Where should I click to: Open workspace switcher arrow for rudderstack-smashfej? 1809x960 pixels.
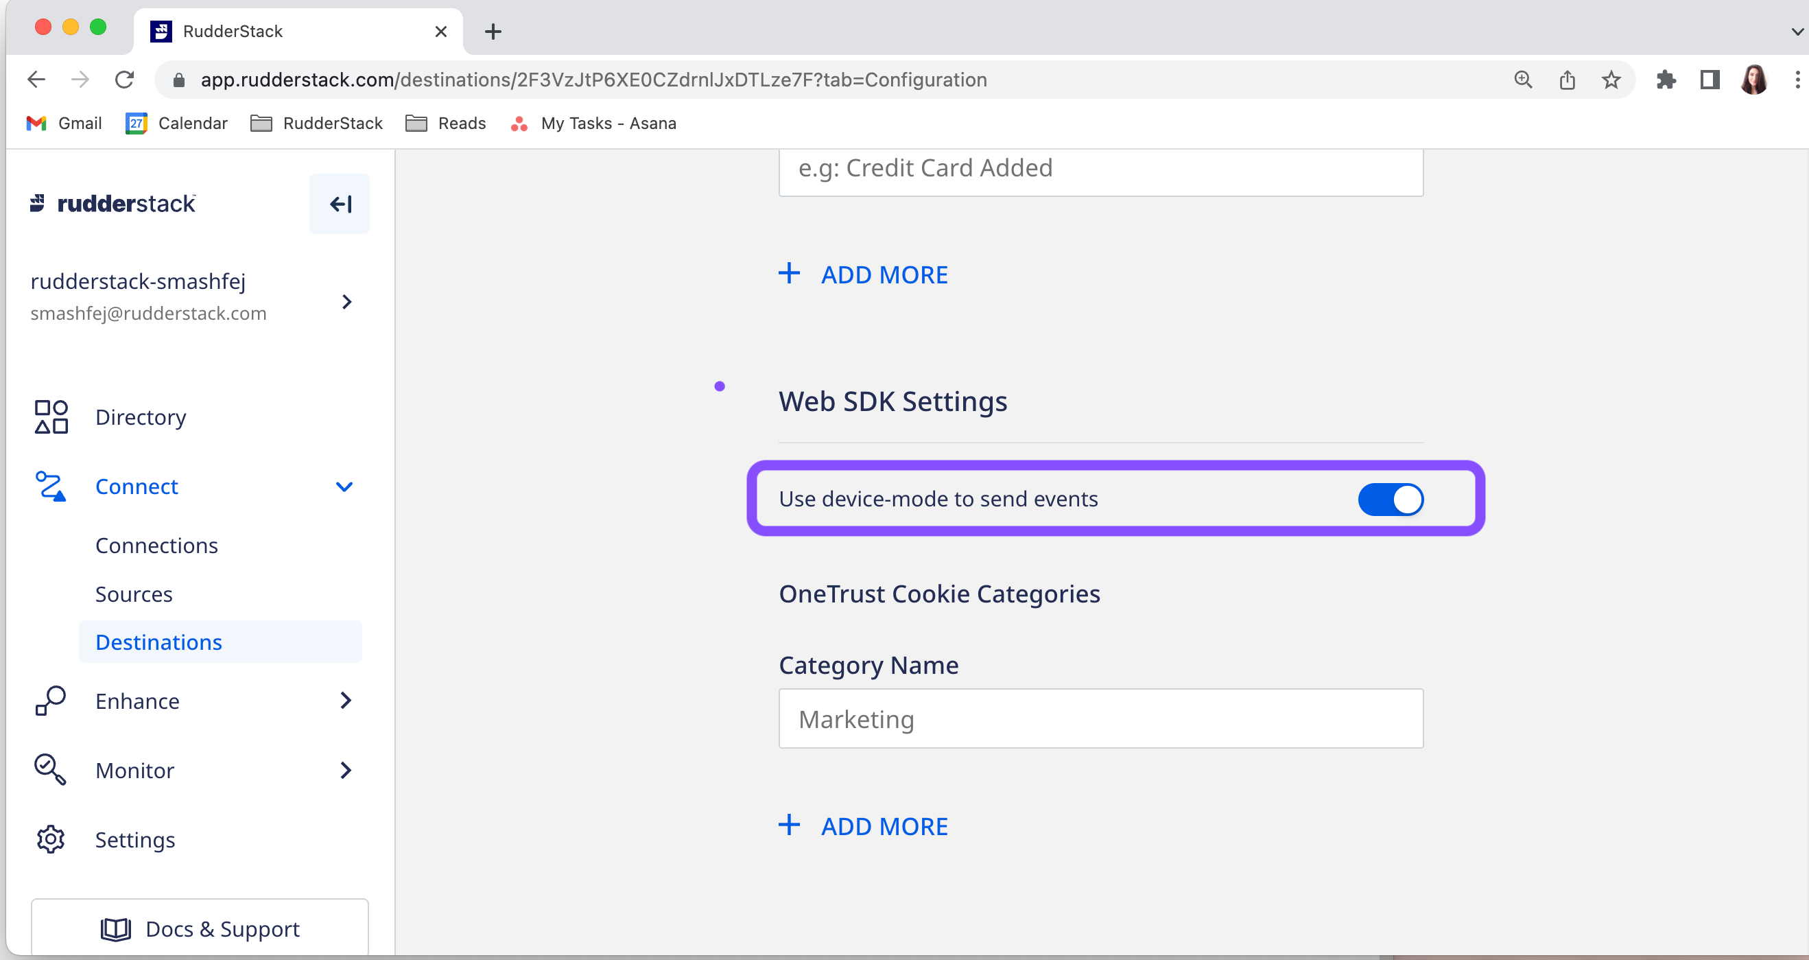click(x=346, y=302)
